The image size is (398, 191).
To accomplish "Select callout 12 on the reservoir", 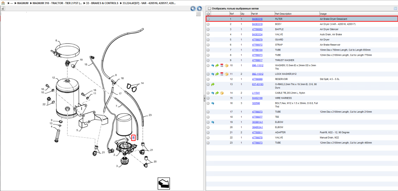I will 54,78.
